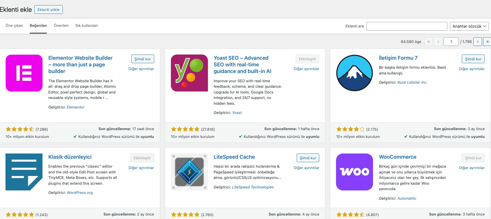Image resolution: width=491 pixels, height=219 pixels.
Task: Open the Rock Lobster Inc. developer link
Action: click(x=412, y=82)
